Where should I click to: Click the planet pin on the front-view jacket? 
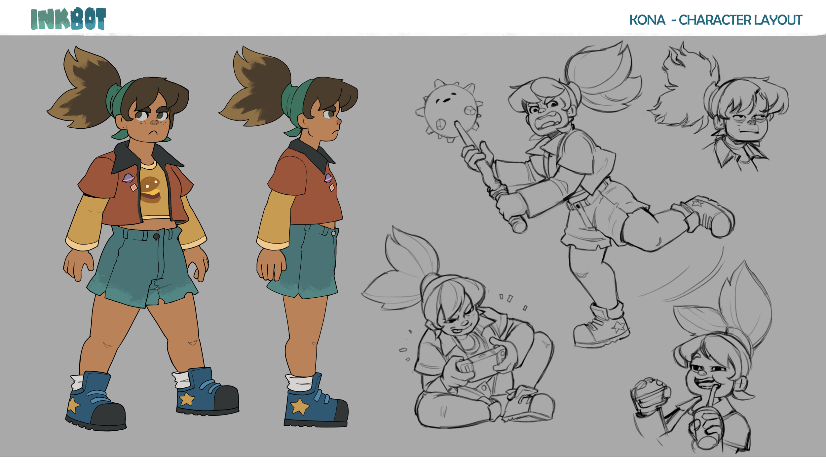(128, 179)
